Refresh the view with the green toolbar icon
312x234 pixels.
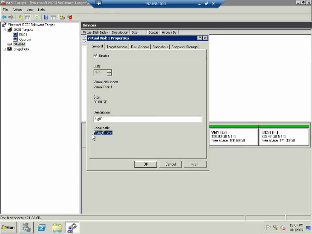click(x=37, y=17)
